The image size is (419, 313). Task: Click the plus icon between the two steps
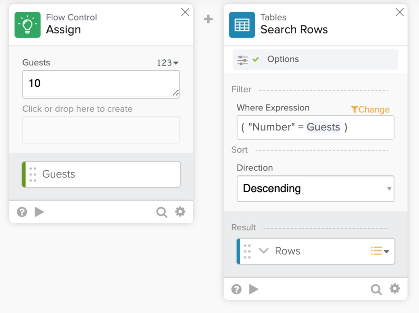coord(208,19)
